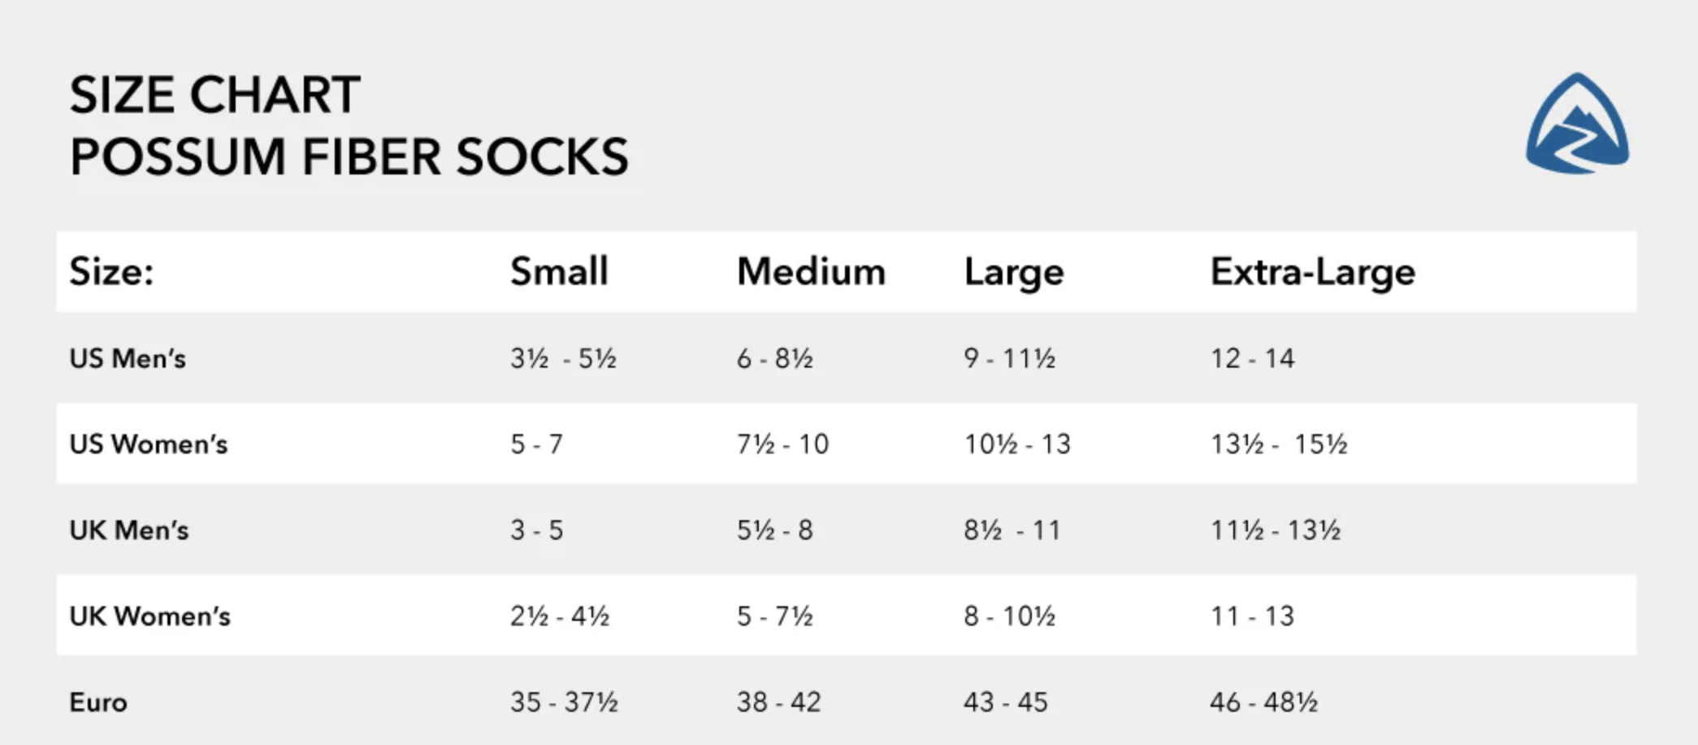Click US Men's Extra-Large value 12 - 14
This screenshot has width=1698, height=745.
click(x=1253, y=358)
